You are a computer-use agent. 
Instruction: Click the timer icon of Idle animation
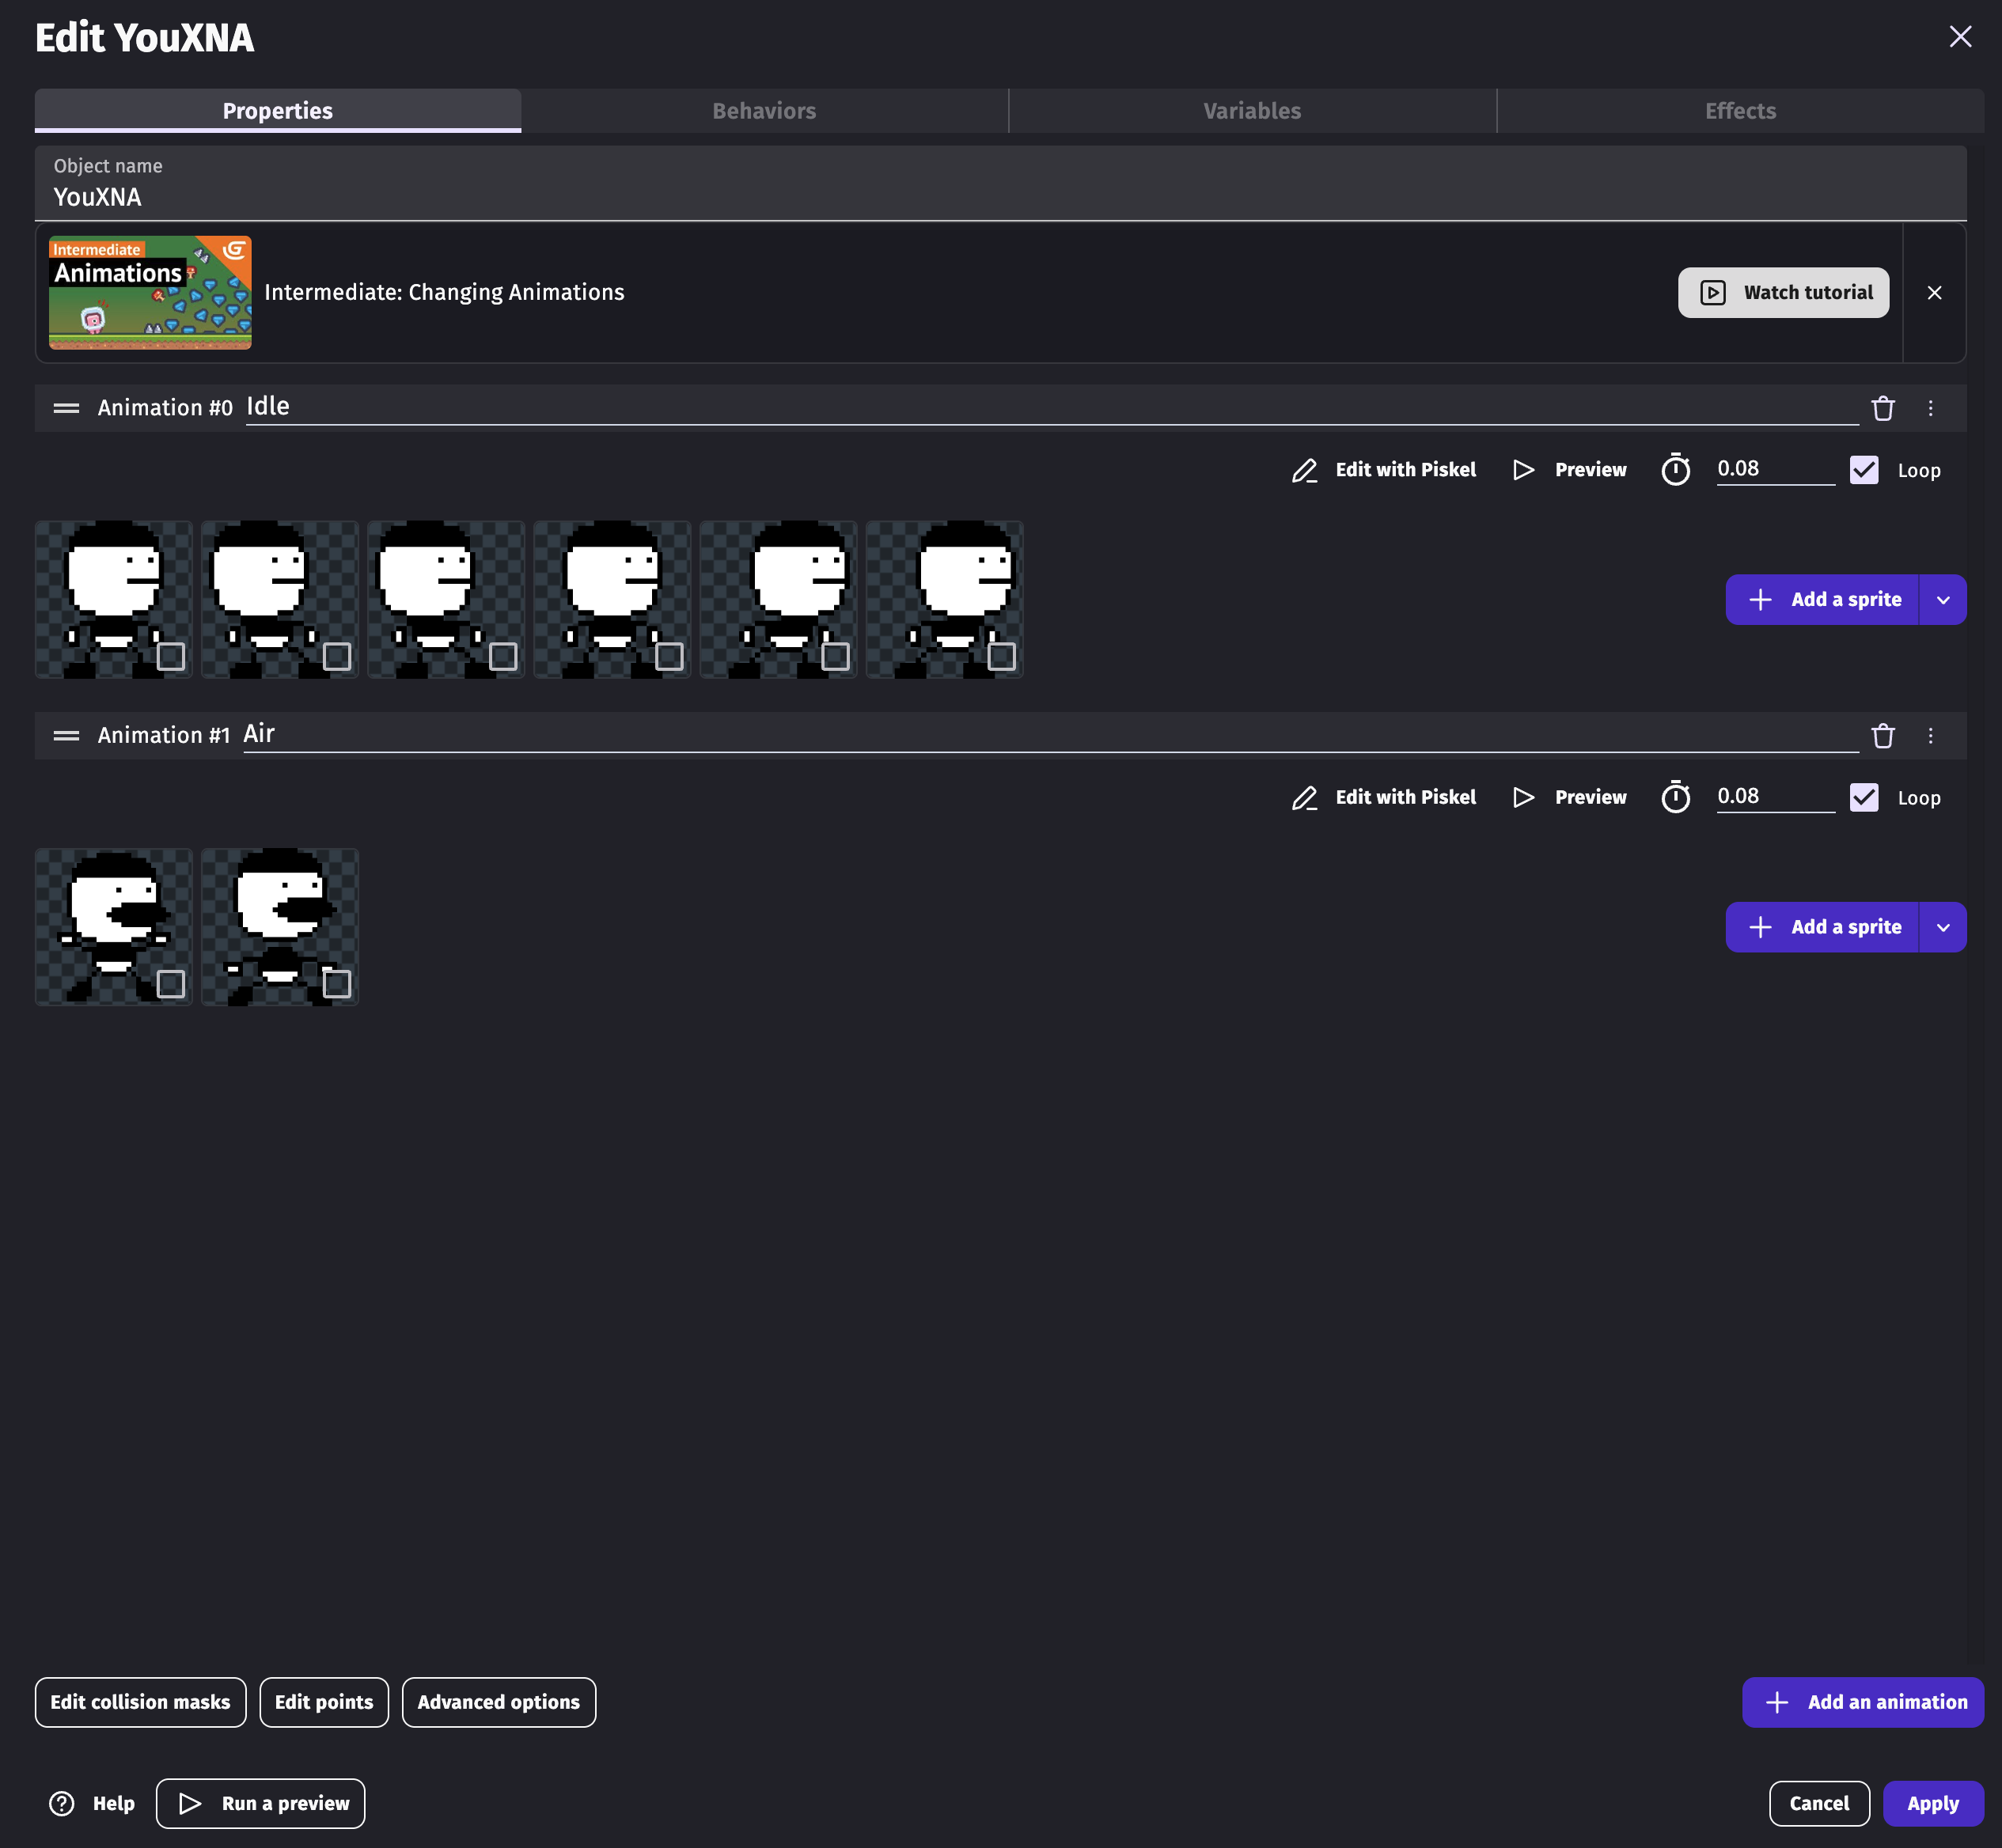[1676, 470]
